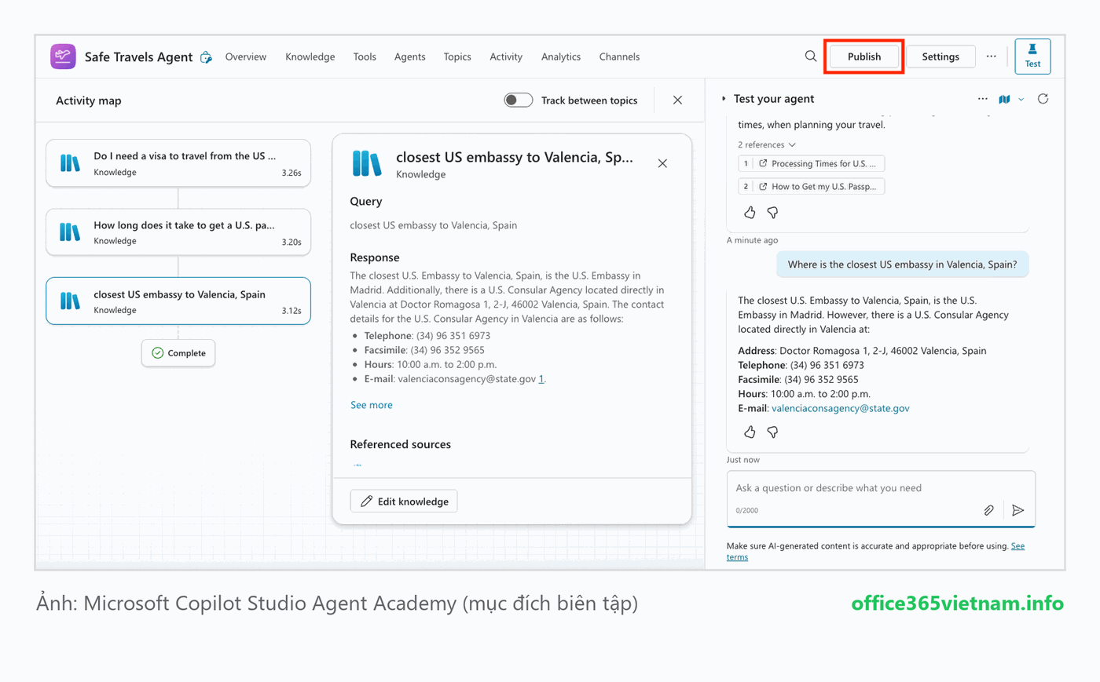Click the activity map icon in test pane
1100x682 pixels.
coord(1004,99)
